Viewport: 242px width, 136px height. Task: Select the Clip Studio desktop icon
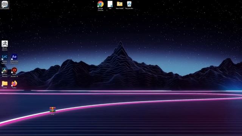pyautogui.click(x=5, y=5)
